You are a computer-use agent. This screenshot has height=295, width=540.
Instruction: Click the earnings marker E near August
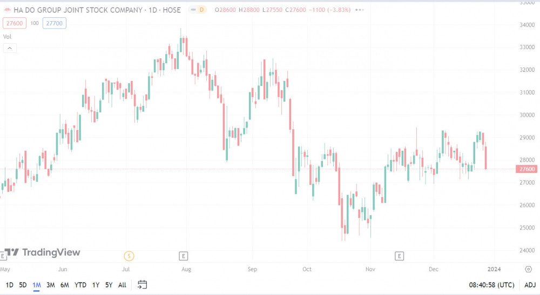pyautogui.click(x=184, y=256)
